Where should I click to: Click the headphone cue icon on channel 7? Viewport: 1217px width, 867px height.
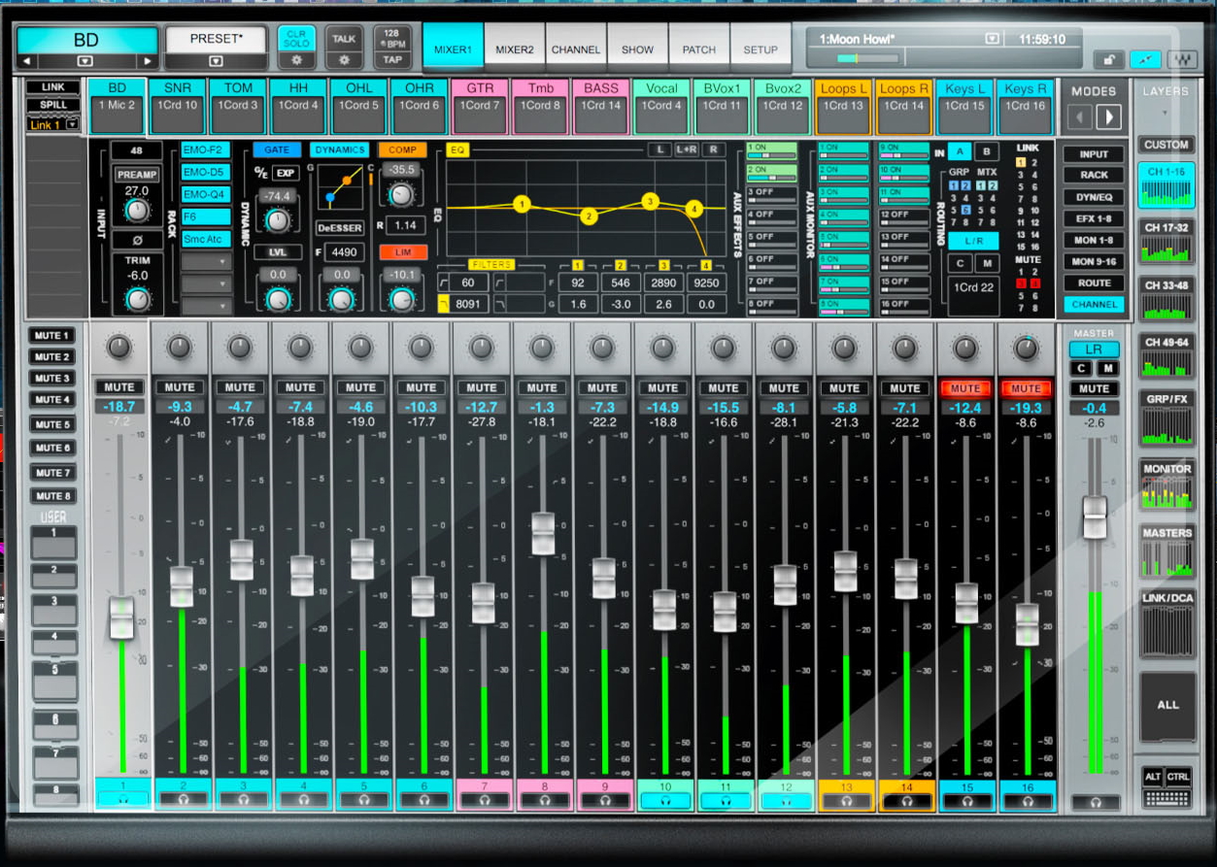[x=483, y=800]
